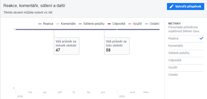
Task: Toggle Využití series in chart legend
Action: (135, 24)
